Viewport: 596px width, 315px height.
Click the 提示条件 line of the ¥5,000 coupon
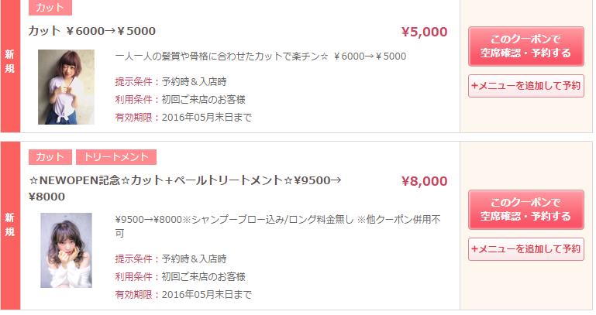(x=171, y=81)
